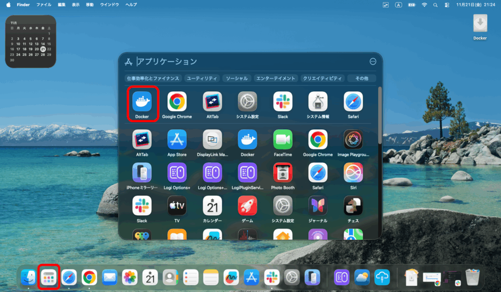Viewport: 501px width, 292px height.
Task: Click the アプリケーション search field
Action: (245, 62)
